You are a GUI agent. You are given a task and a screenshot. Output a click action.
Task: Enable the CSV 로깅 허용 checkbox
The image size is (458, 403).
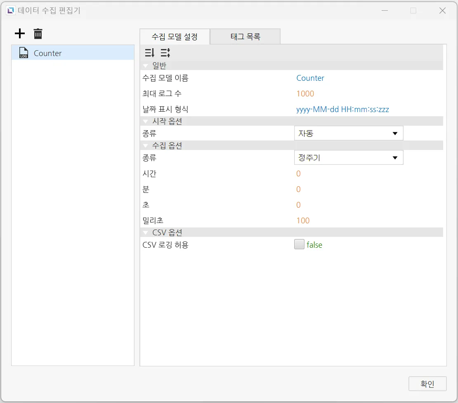[x=299, y=245]
